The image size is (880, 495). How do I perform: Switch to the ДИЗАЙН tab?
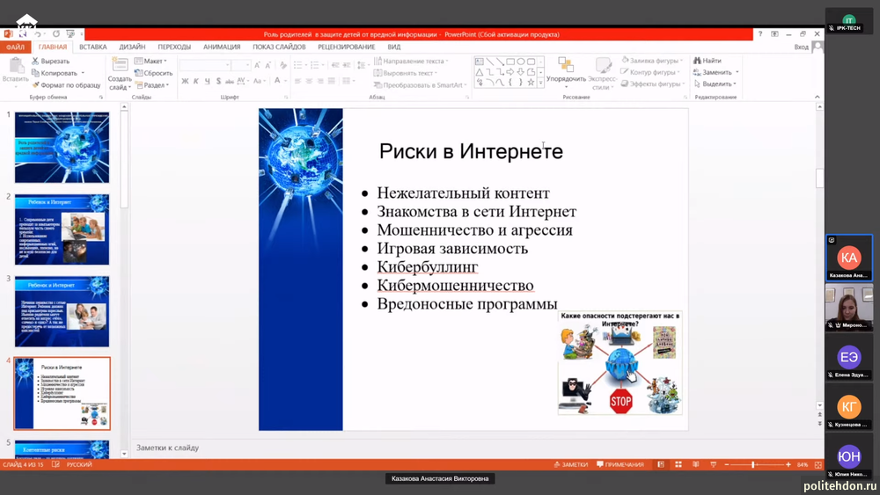[x=132, y=47]
